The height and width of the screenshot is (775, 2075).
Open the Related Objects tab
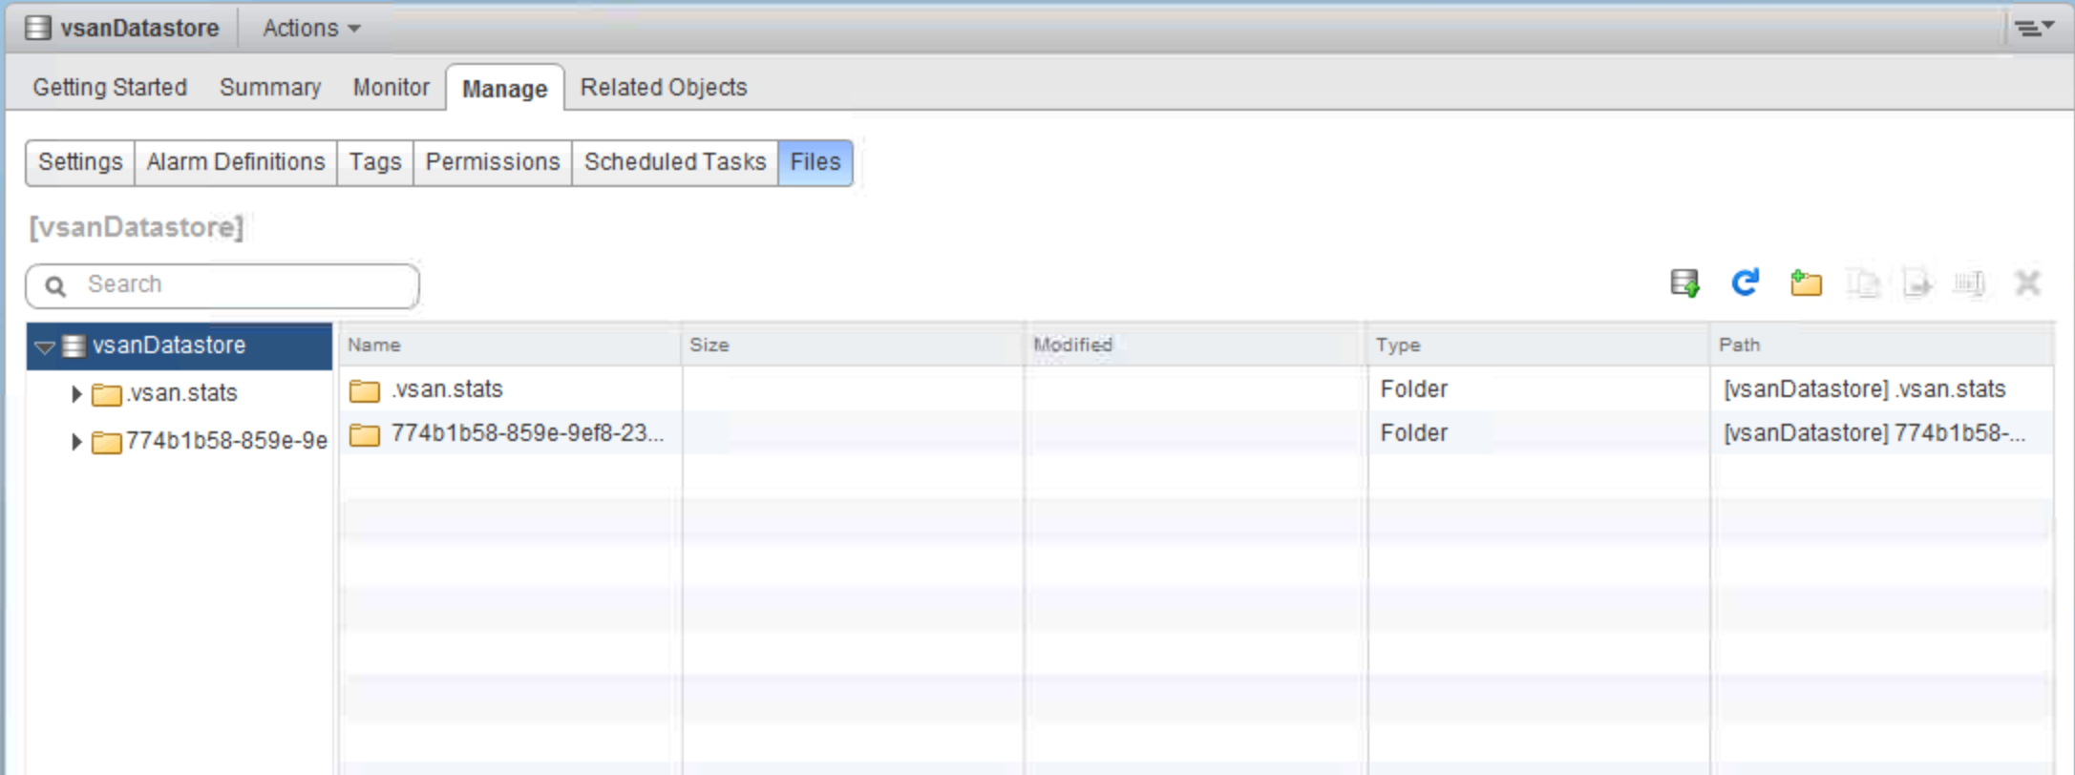coord(664,88)
